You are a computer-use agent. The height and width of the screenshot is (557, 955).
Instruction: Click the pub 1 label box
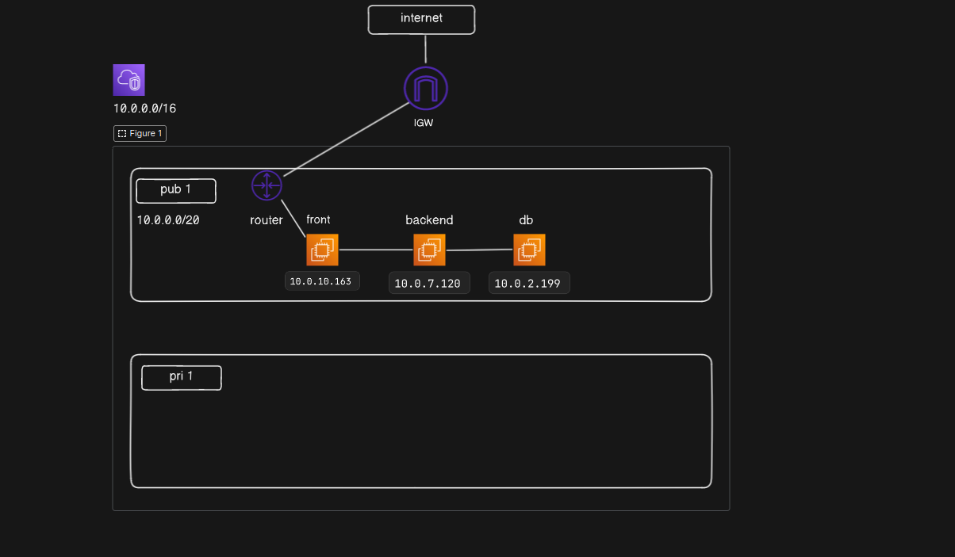point(176,191)
